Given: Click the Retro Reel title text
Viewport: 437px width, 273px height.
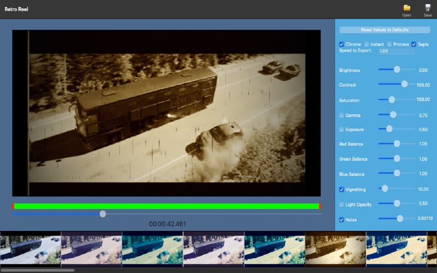Looking at the screenshot, I should click(16, 9).
